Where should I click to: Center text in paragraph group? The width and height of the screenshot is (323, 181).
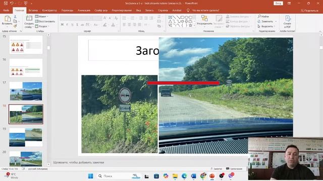tap(129, 25)
